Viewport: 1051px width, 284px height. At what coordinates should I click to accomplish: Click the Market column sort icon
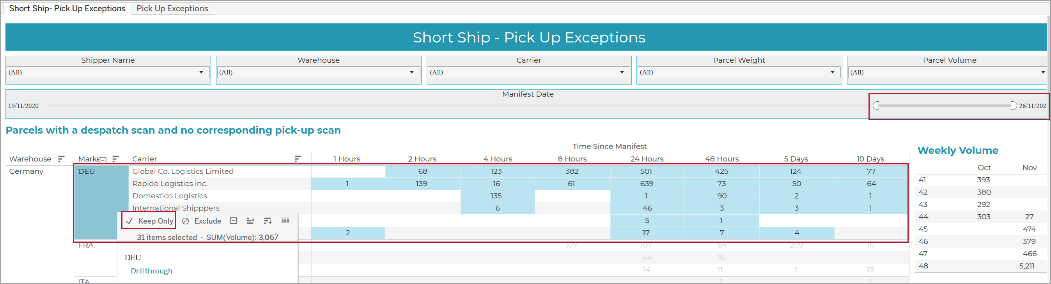pyautogui.click(x=115, y=159)
